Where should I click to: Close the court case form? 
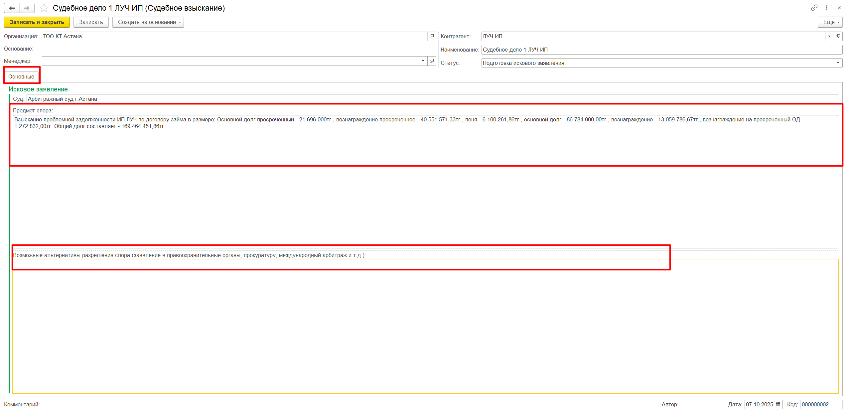(839, 8)
